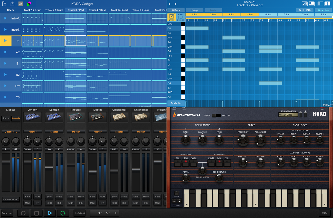Shift the Phoenix keyboard octave down

174,201
